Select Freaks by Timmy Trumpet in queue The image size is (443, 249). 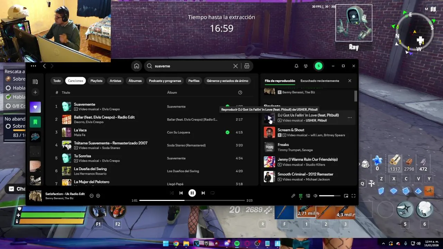pyautogui.click(x=308, y=147)
